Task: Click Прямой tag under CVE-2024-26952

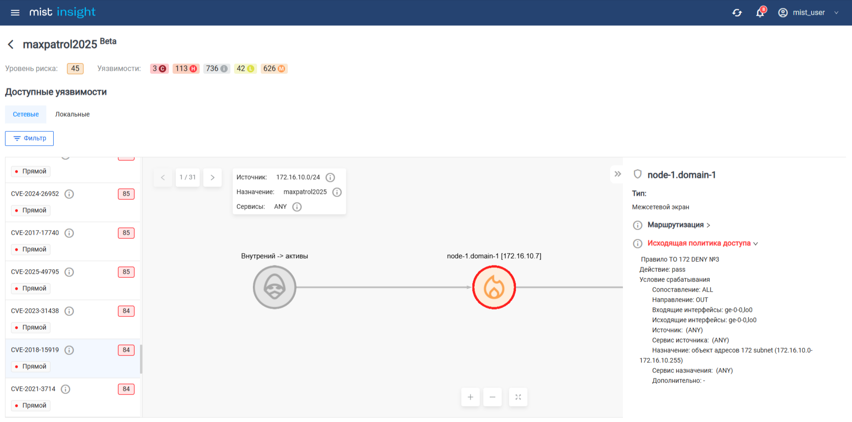Action: [x=31, y=210]
